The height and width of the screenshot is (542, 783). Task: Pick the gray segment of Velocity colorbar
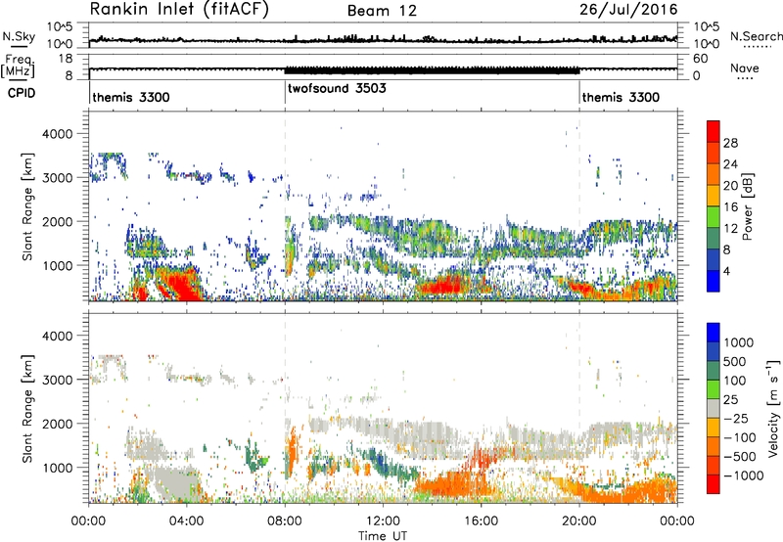point(714,408)
